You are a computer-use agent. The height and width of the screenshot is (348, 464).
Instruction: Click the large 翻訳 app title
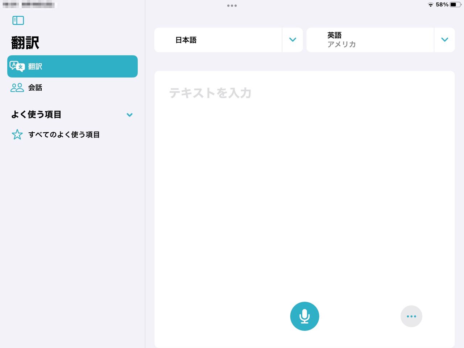(x=25, y=43)
